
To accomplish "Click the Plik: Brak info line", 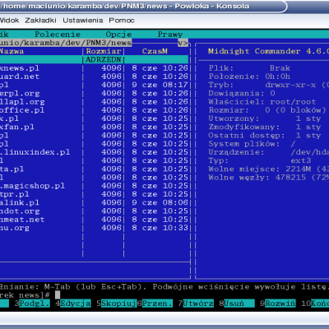I will coord(249,68).
